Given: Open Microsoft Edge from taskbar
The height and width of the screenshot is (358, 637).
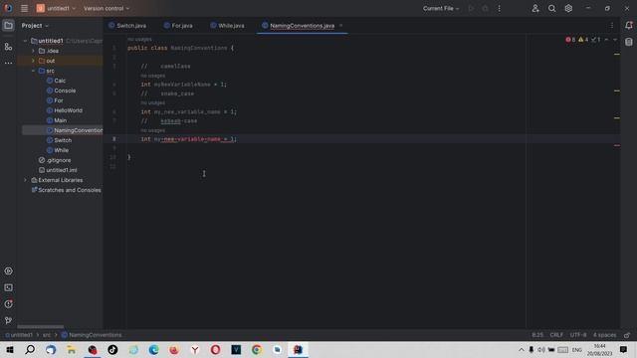Looking at the screenshot, I should click(x=153, y=350).
